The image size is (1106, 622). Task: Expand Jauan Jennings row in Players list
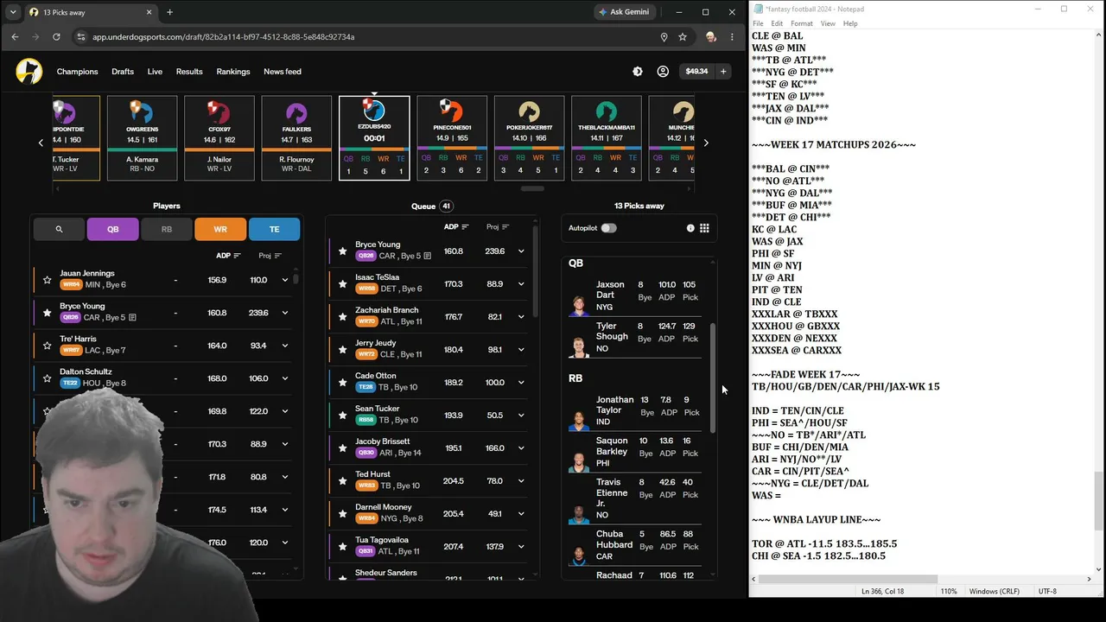285,280
